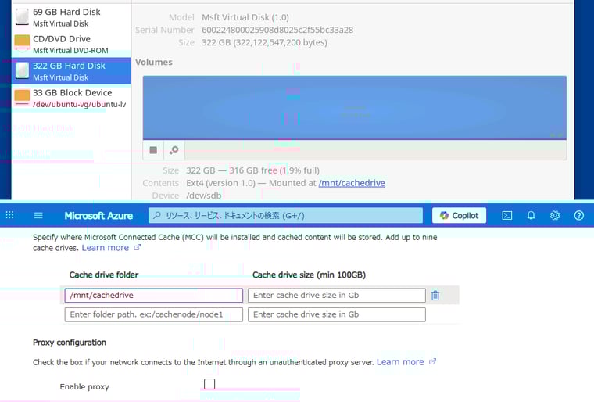Open Azure help question mark icon

pyautogui.click(x=579, y=215)
